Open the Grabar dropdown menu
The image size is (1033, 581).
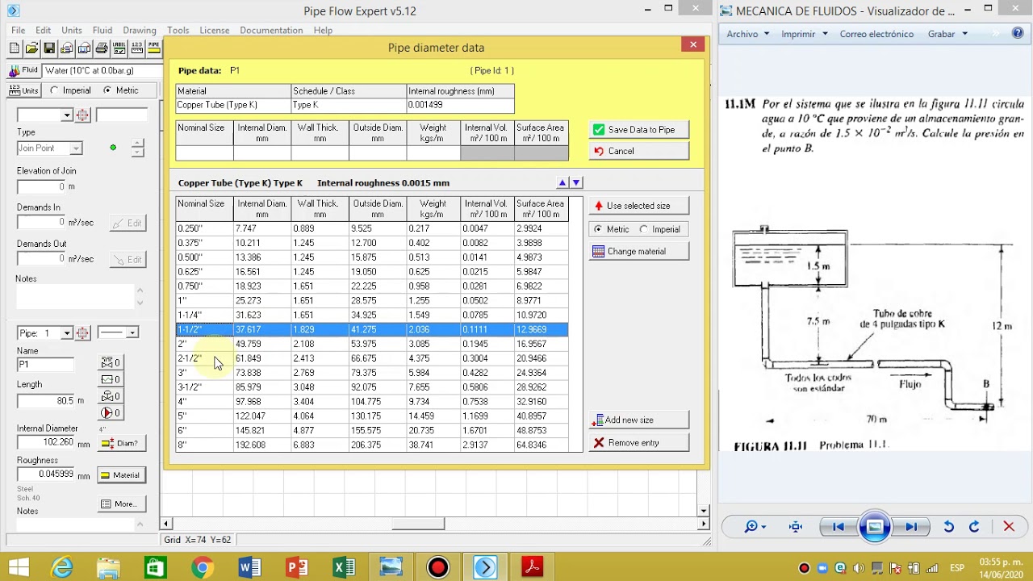click(947, 34)
